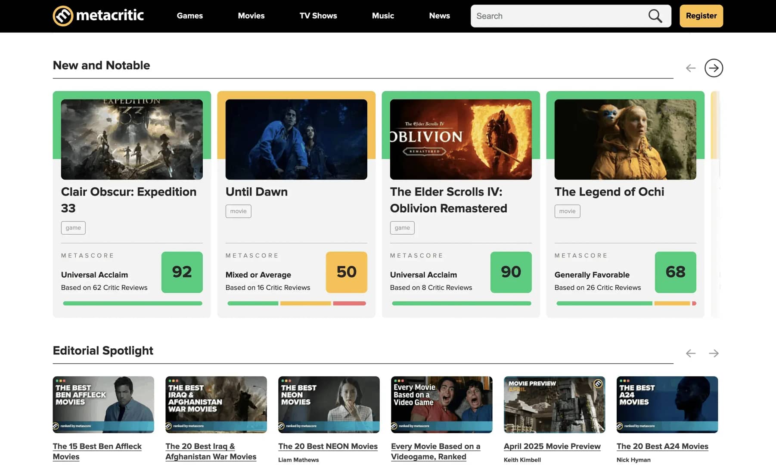Open The 20 Best A24 Movies article
Viewport: 776px width, 465px height.
(662, 446)
